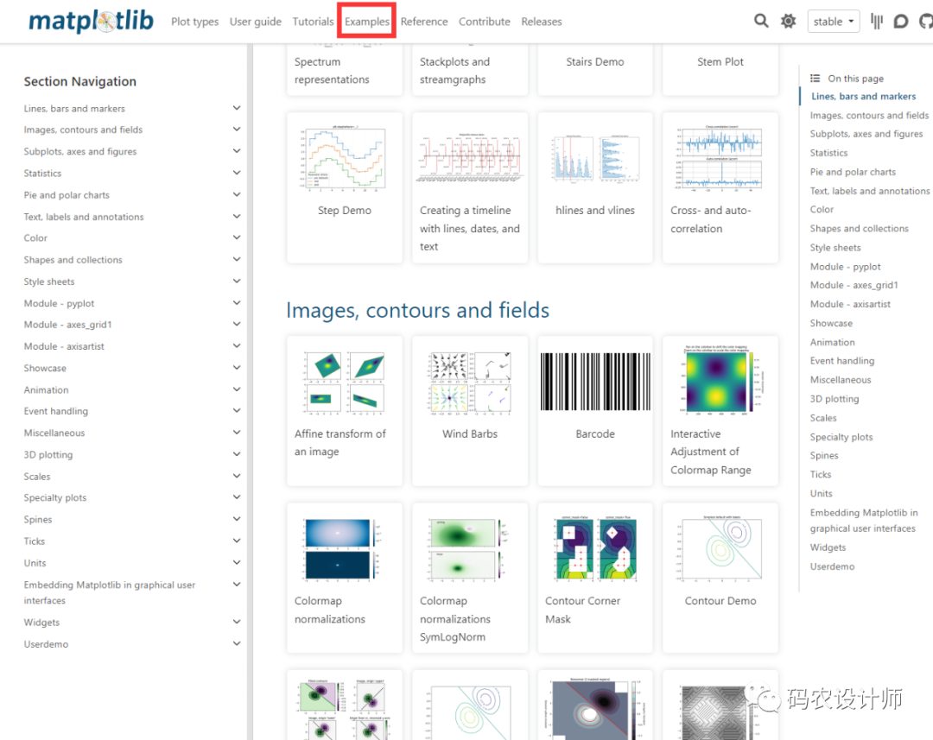
Task: Toggle the light/dark theme icon
Action: coord(788,22)
